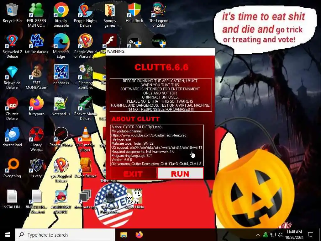This screenshot has height=241, width=321.
Task: Launch the HalloDock shortcut
Action: pyautogui.click(x=134, y=13)
